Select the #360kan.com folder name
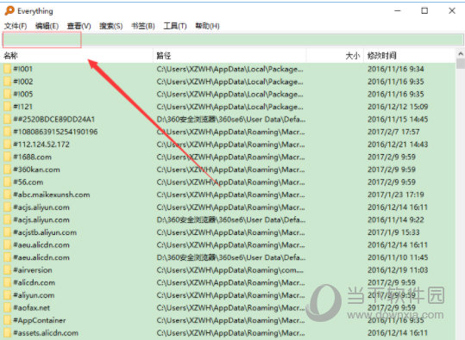465x340 pixels. pyautogui.click(x=37, y=170)
